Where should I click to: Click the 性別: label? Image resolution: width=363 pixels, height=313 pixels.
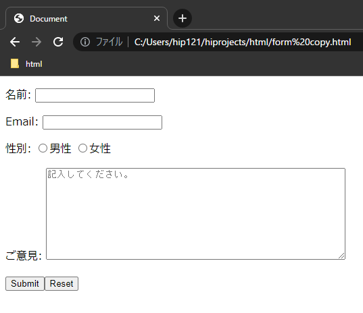tap(18, 148)
